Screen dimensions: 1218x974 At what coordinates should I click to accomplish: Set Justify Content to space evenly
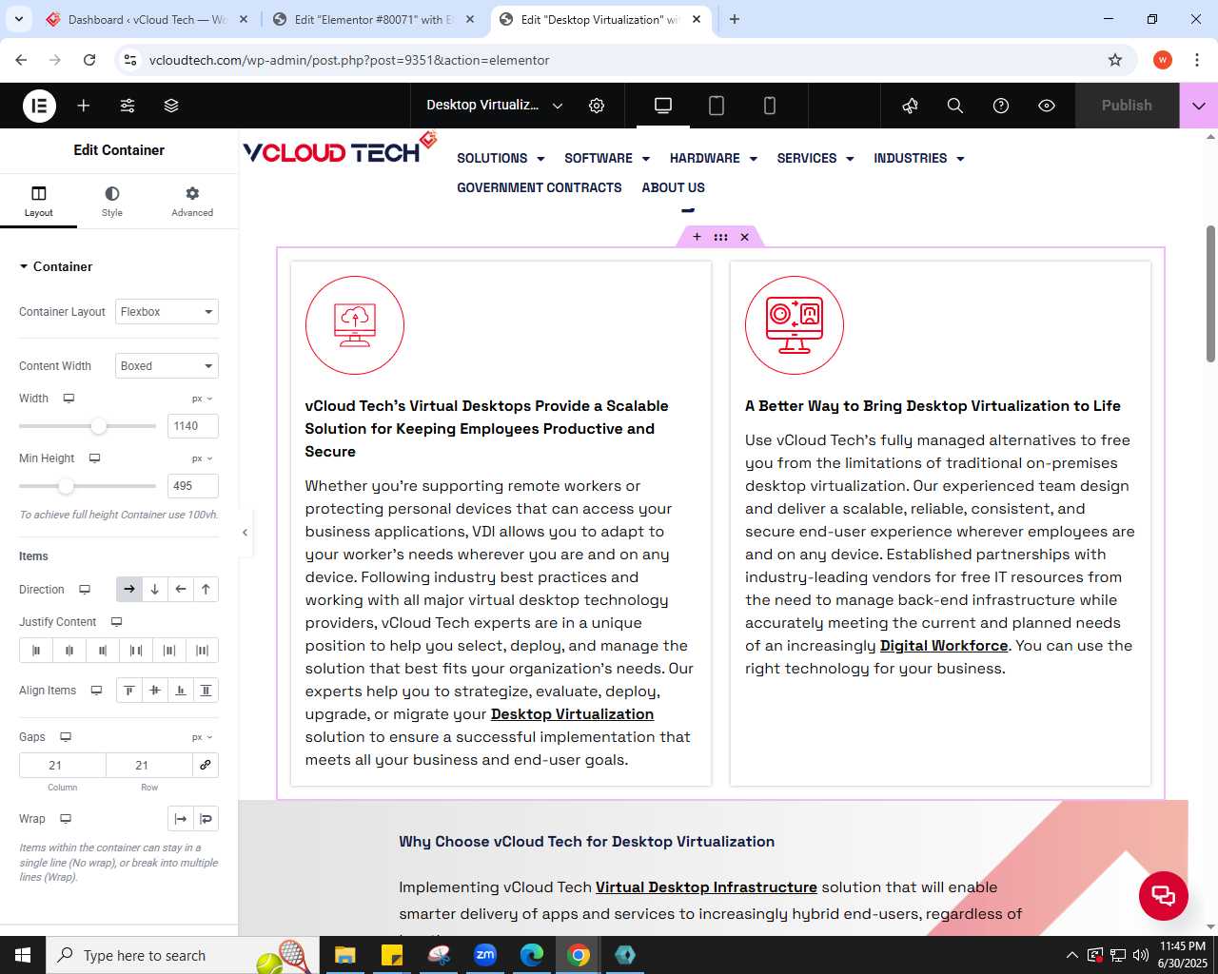pyautogui.click(x=202, y=651)
